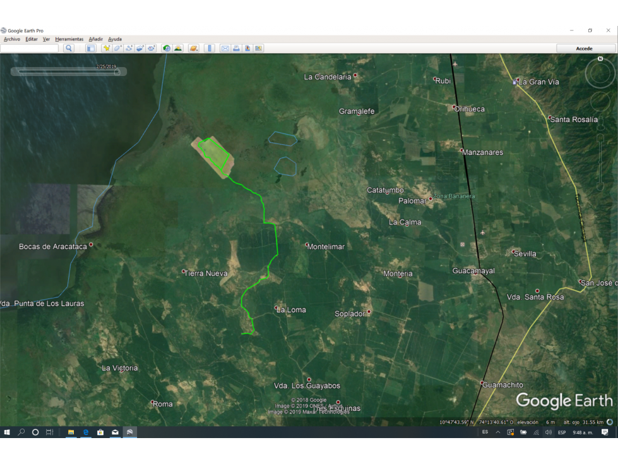618x464 pixels.
Task: Open Windows taskbar search
Action: click(x=21, y=432)
